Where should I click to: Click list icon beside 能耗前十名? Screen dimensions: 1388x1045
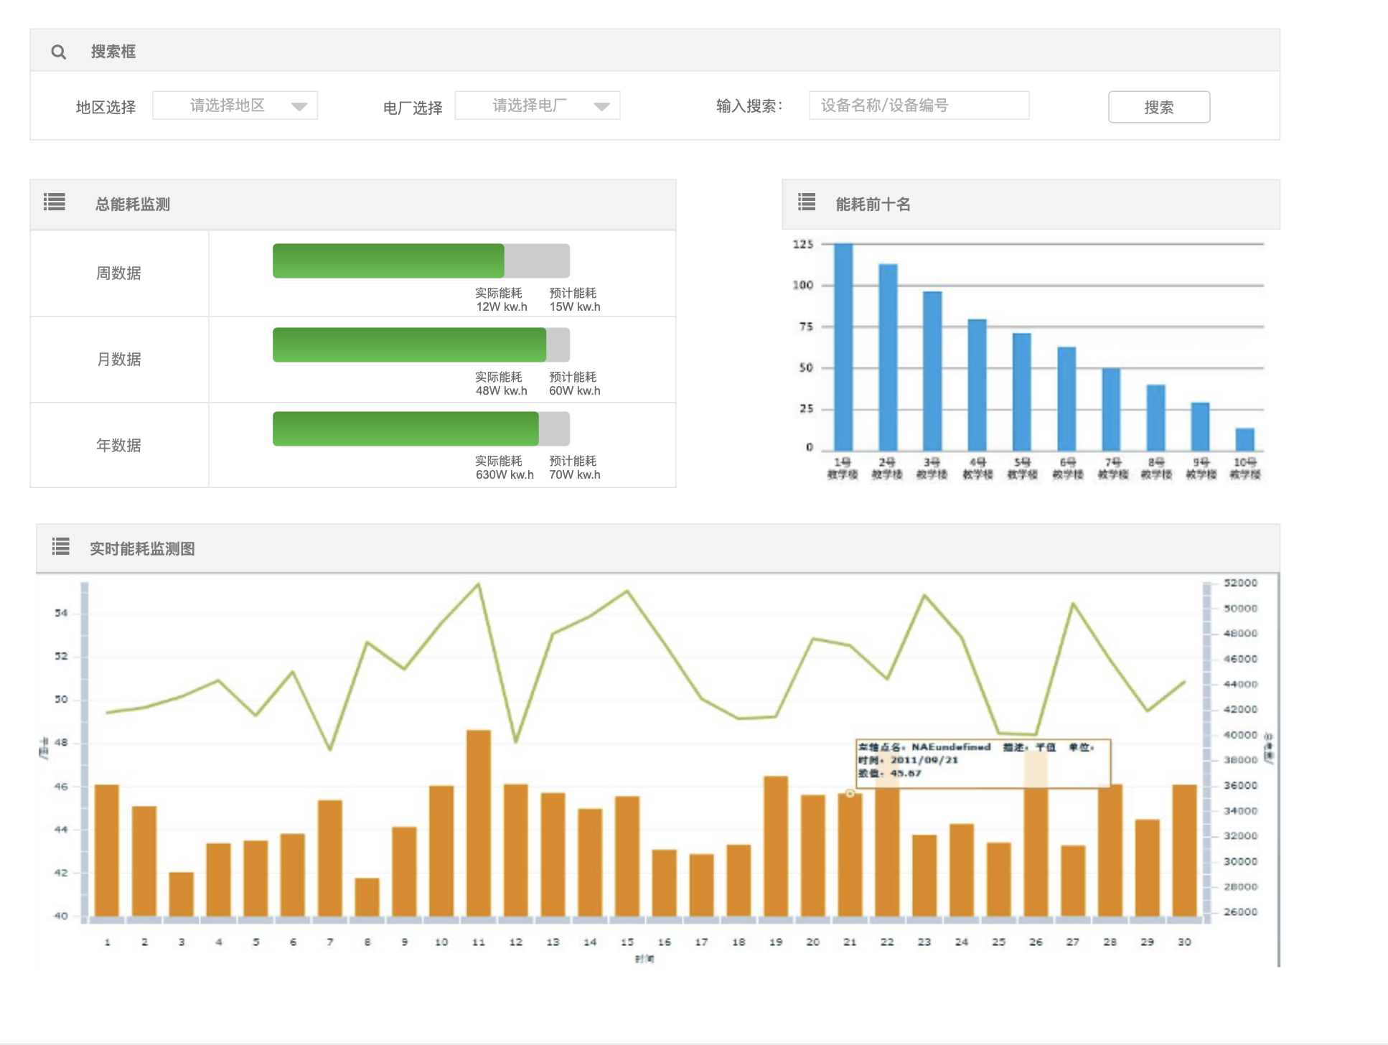pyautogui.click(x=807, y=202)
